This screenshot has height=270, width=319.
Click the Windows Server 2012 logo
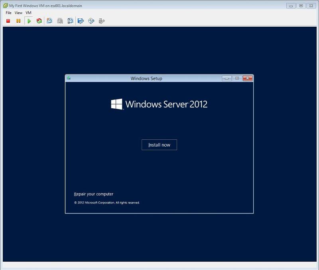click(x=159, y=104)
